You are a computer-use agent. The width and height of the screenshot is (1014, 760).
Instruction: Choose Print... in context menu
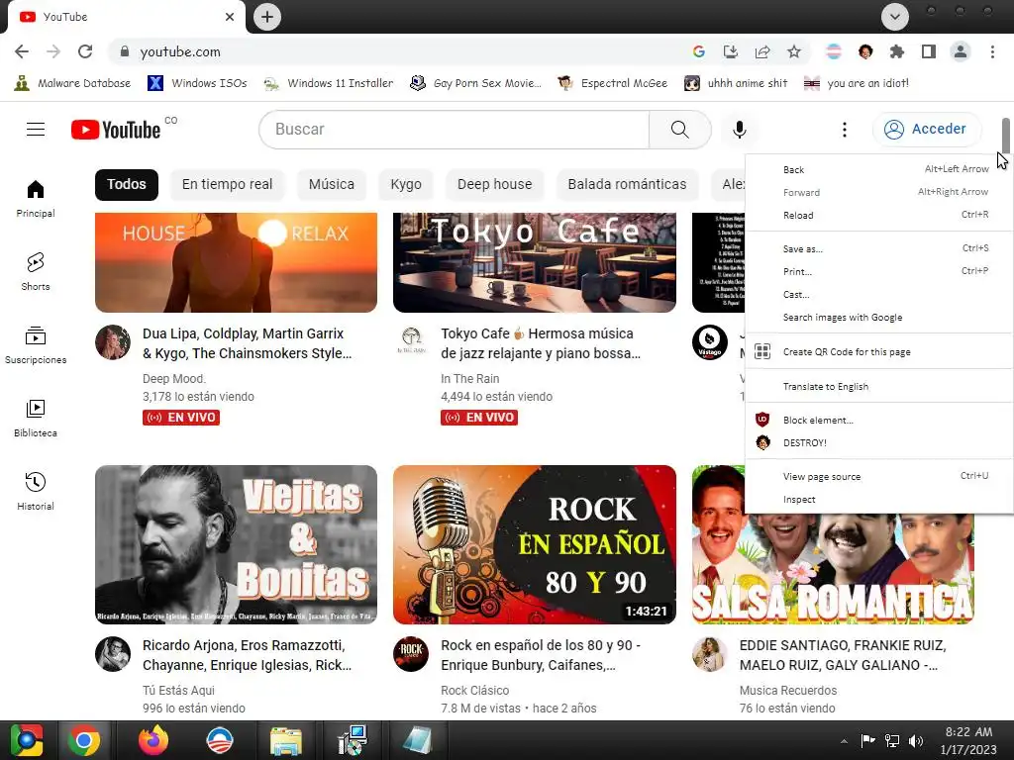(x=879, y=271)
